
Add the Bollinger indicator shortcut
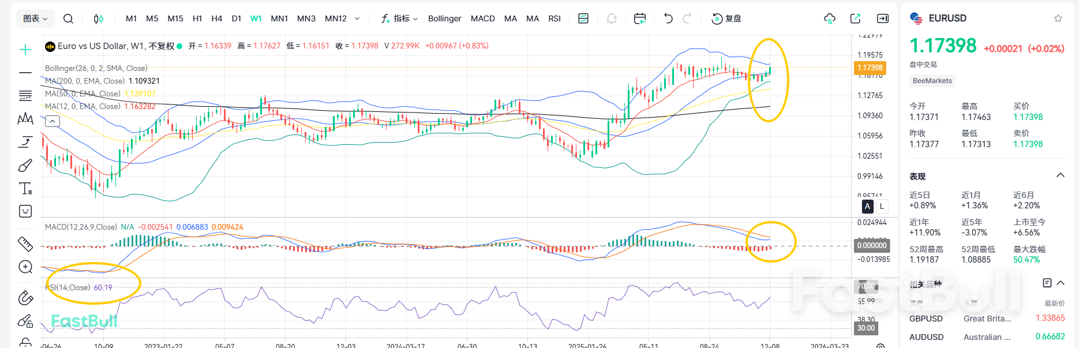444,18
